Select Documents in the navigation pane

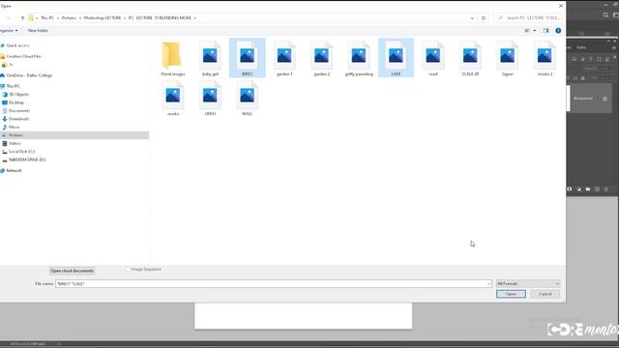tap(19, 111)
